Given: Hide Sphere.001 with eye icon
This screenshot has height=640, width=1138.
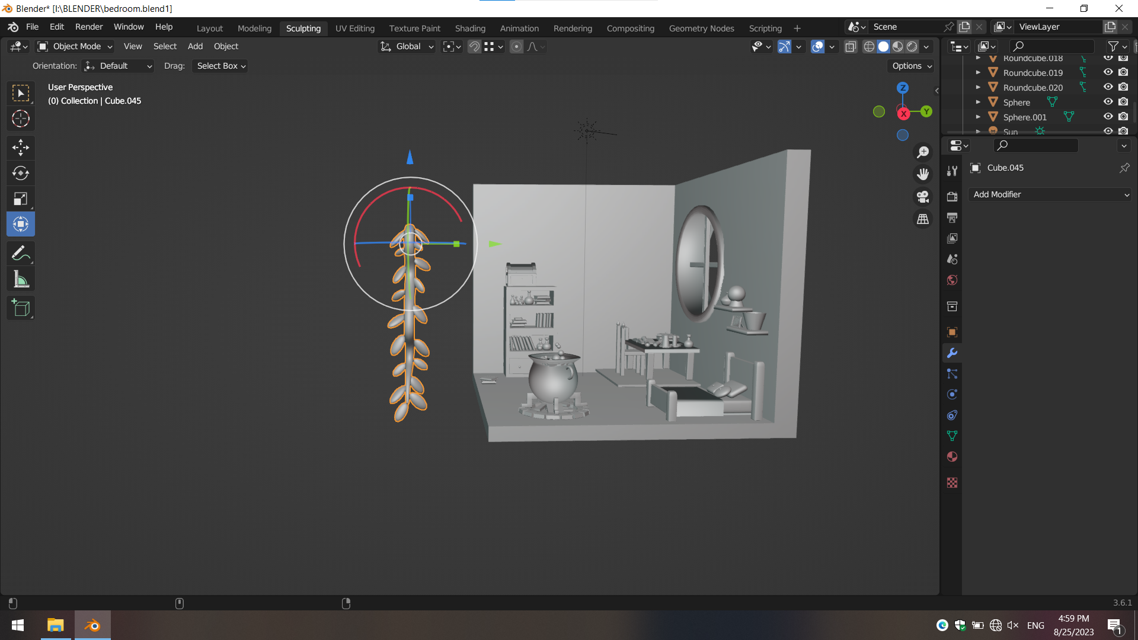Looking at the screenshot, I should point(1108,117).
